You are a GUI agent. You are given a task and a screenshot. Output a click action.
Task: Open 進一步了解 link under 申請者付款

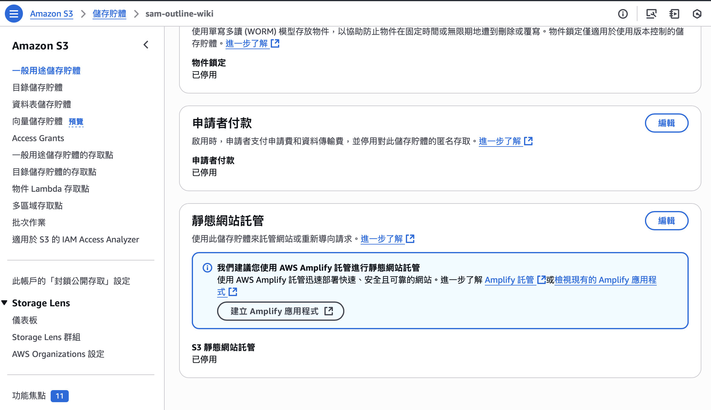[x=500, y=141]
